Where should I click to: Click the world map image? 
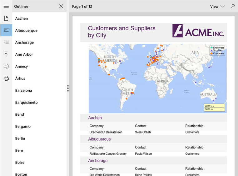pyautogui.click(x=157, y=78)
